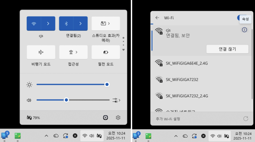Click the back arrow in Wi-Fi panel
This screenshot has width=255, height=142.
[x=157, y=18]
